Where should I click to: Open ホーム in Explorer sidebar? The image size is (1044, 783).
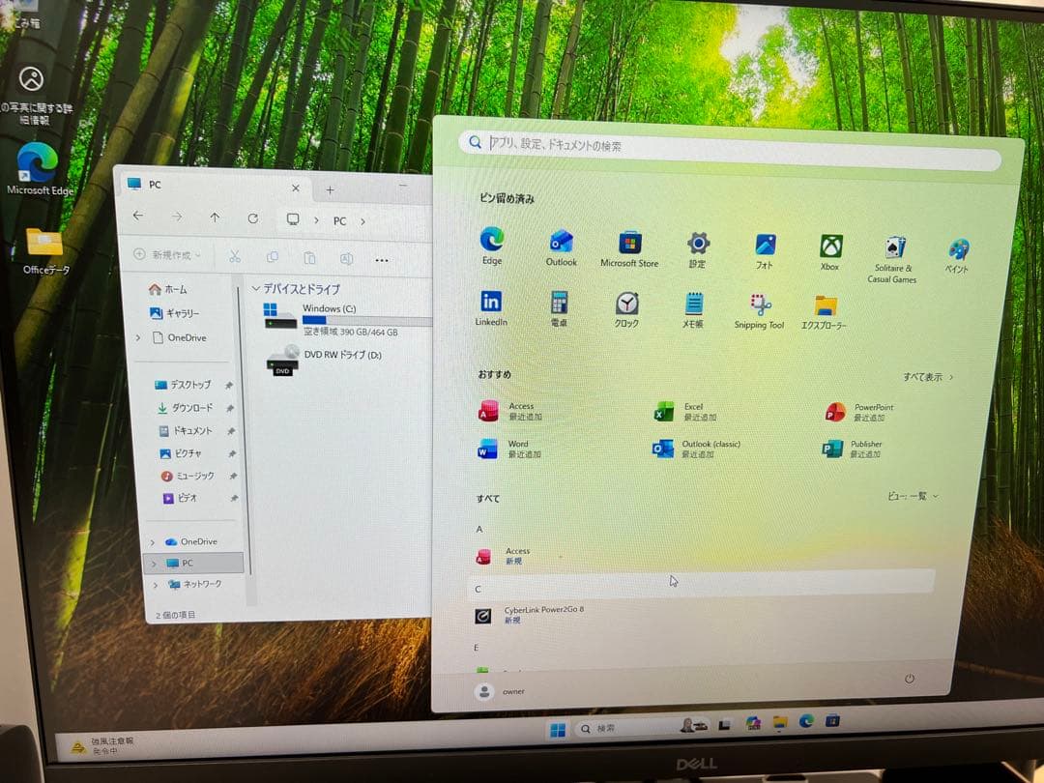click(168, 289)
